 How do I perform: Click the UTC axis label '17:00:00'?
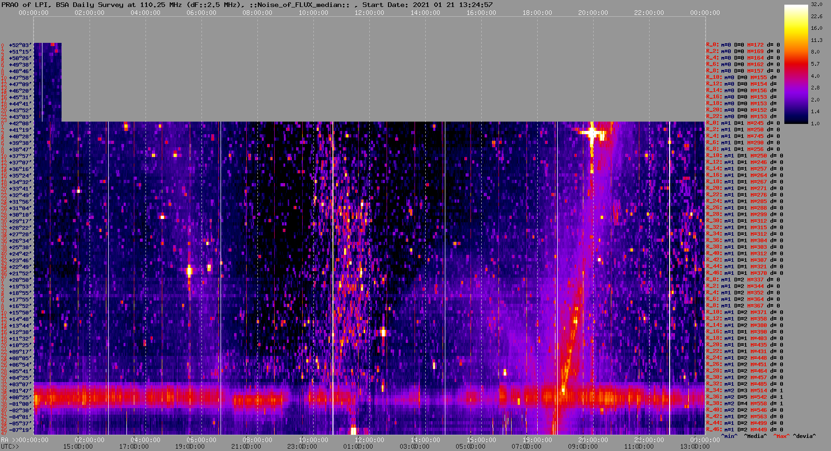[x=134, y=447]
